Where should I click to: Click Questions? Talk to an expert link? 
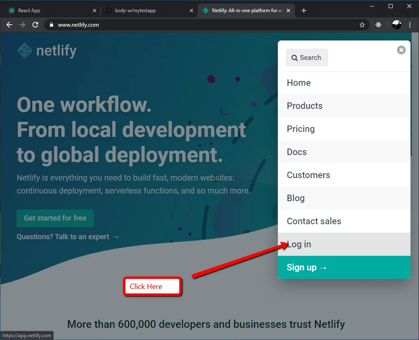(68, 237)
